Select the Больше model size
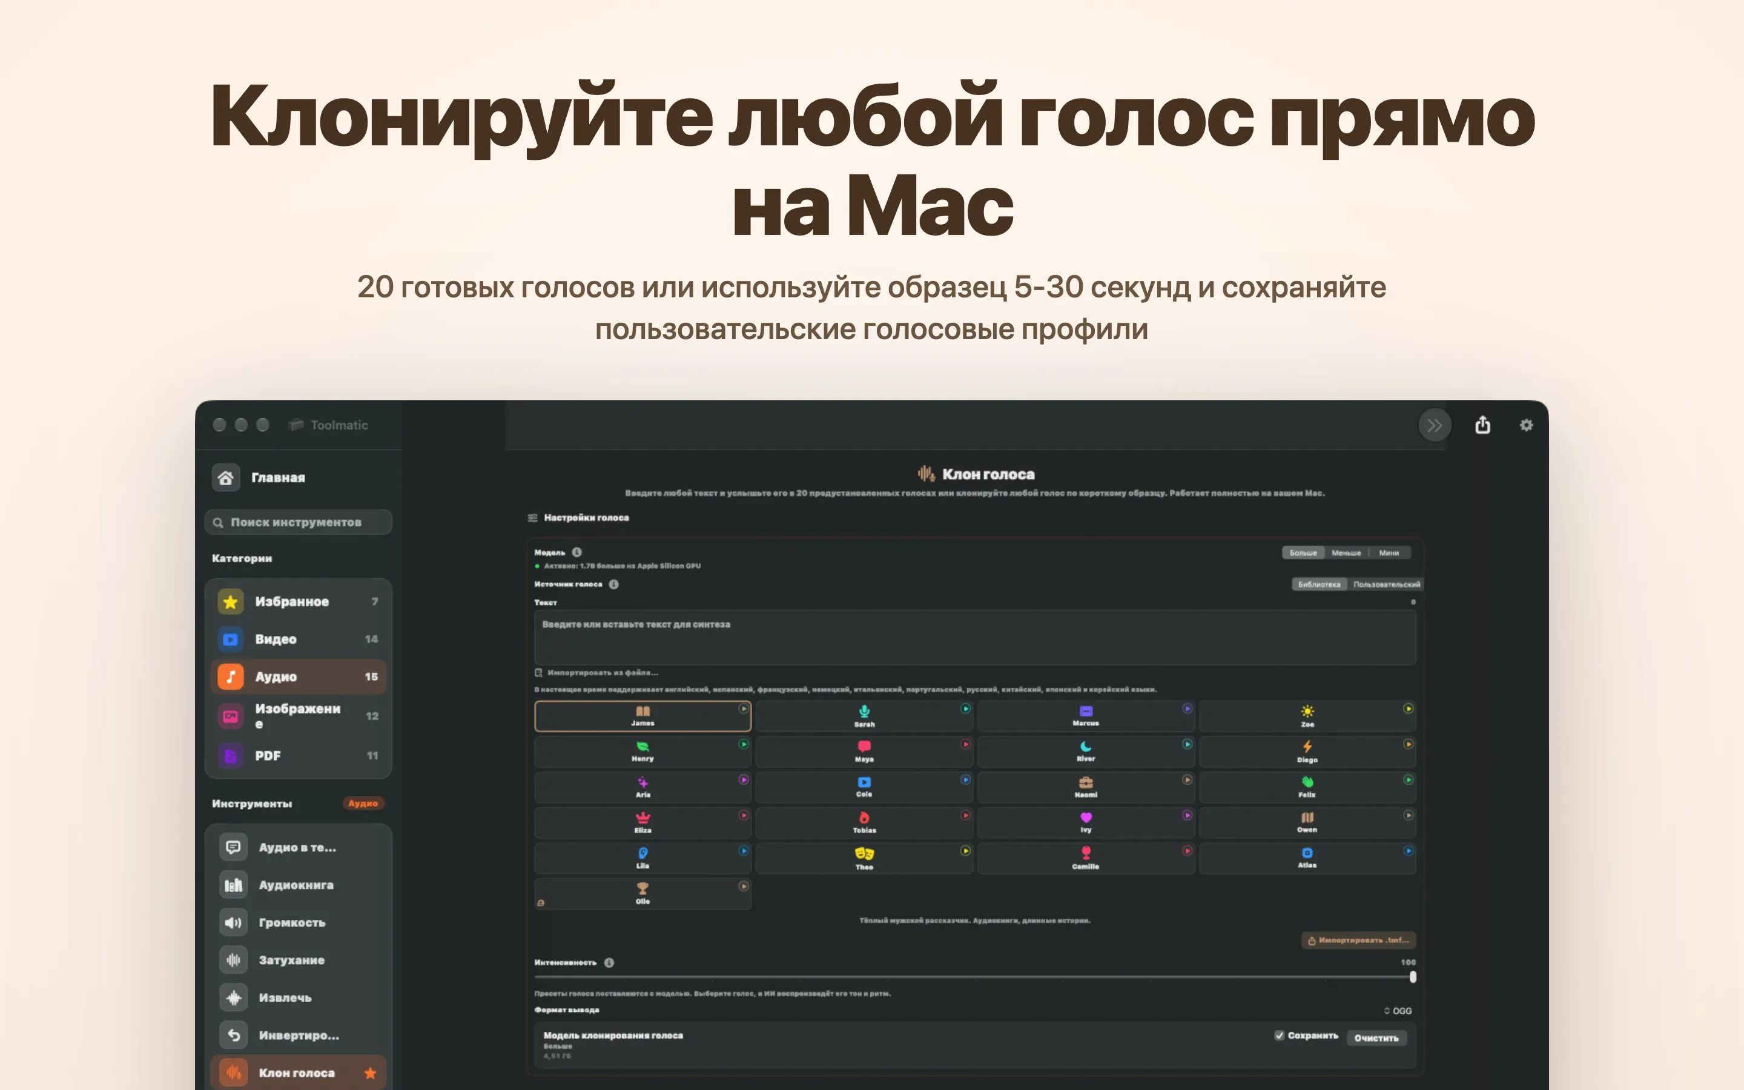Screen dimensions: 1744x1090 click(1303, 553)
